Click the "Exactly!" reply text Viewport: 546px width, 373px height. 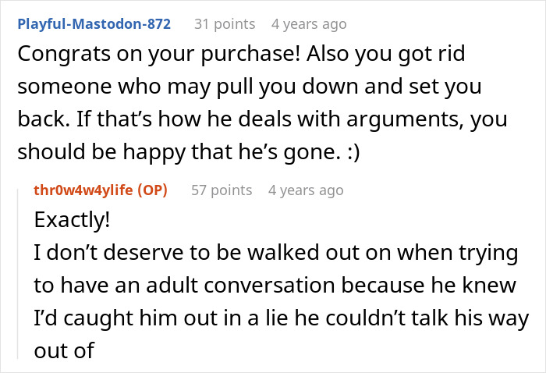(73, 220)
